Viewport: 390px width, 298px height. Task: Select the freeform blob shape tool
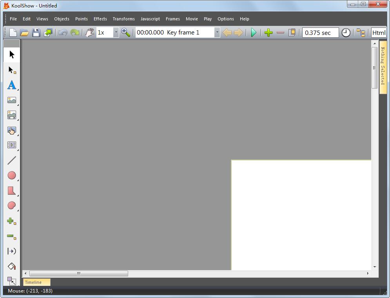click(12, 205)
